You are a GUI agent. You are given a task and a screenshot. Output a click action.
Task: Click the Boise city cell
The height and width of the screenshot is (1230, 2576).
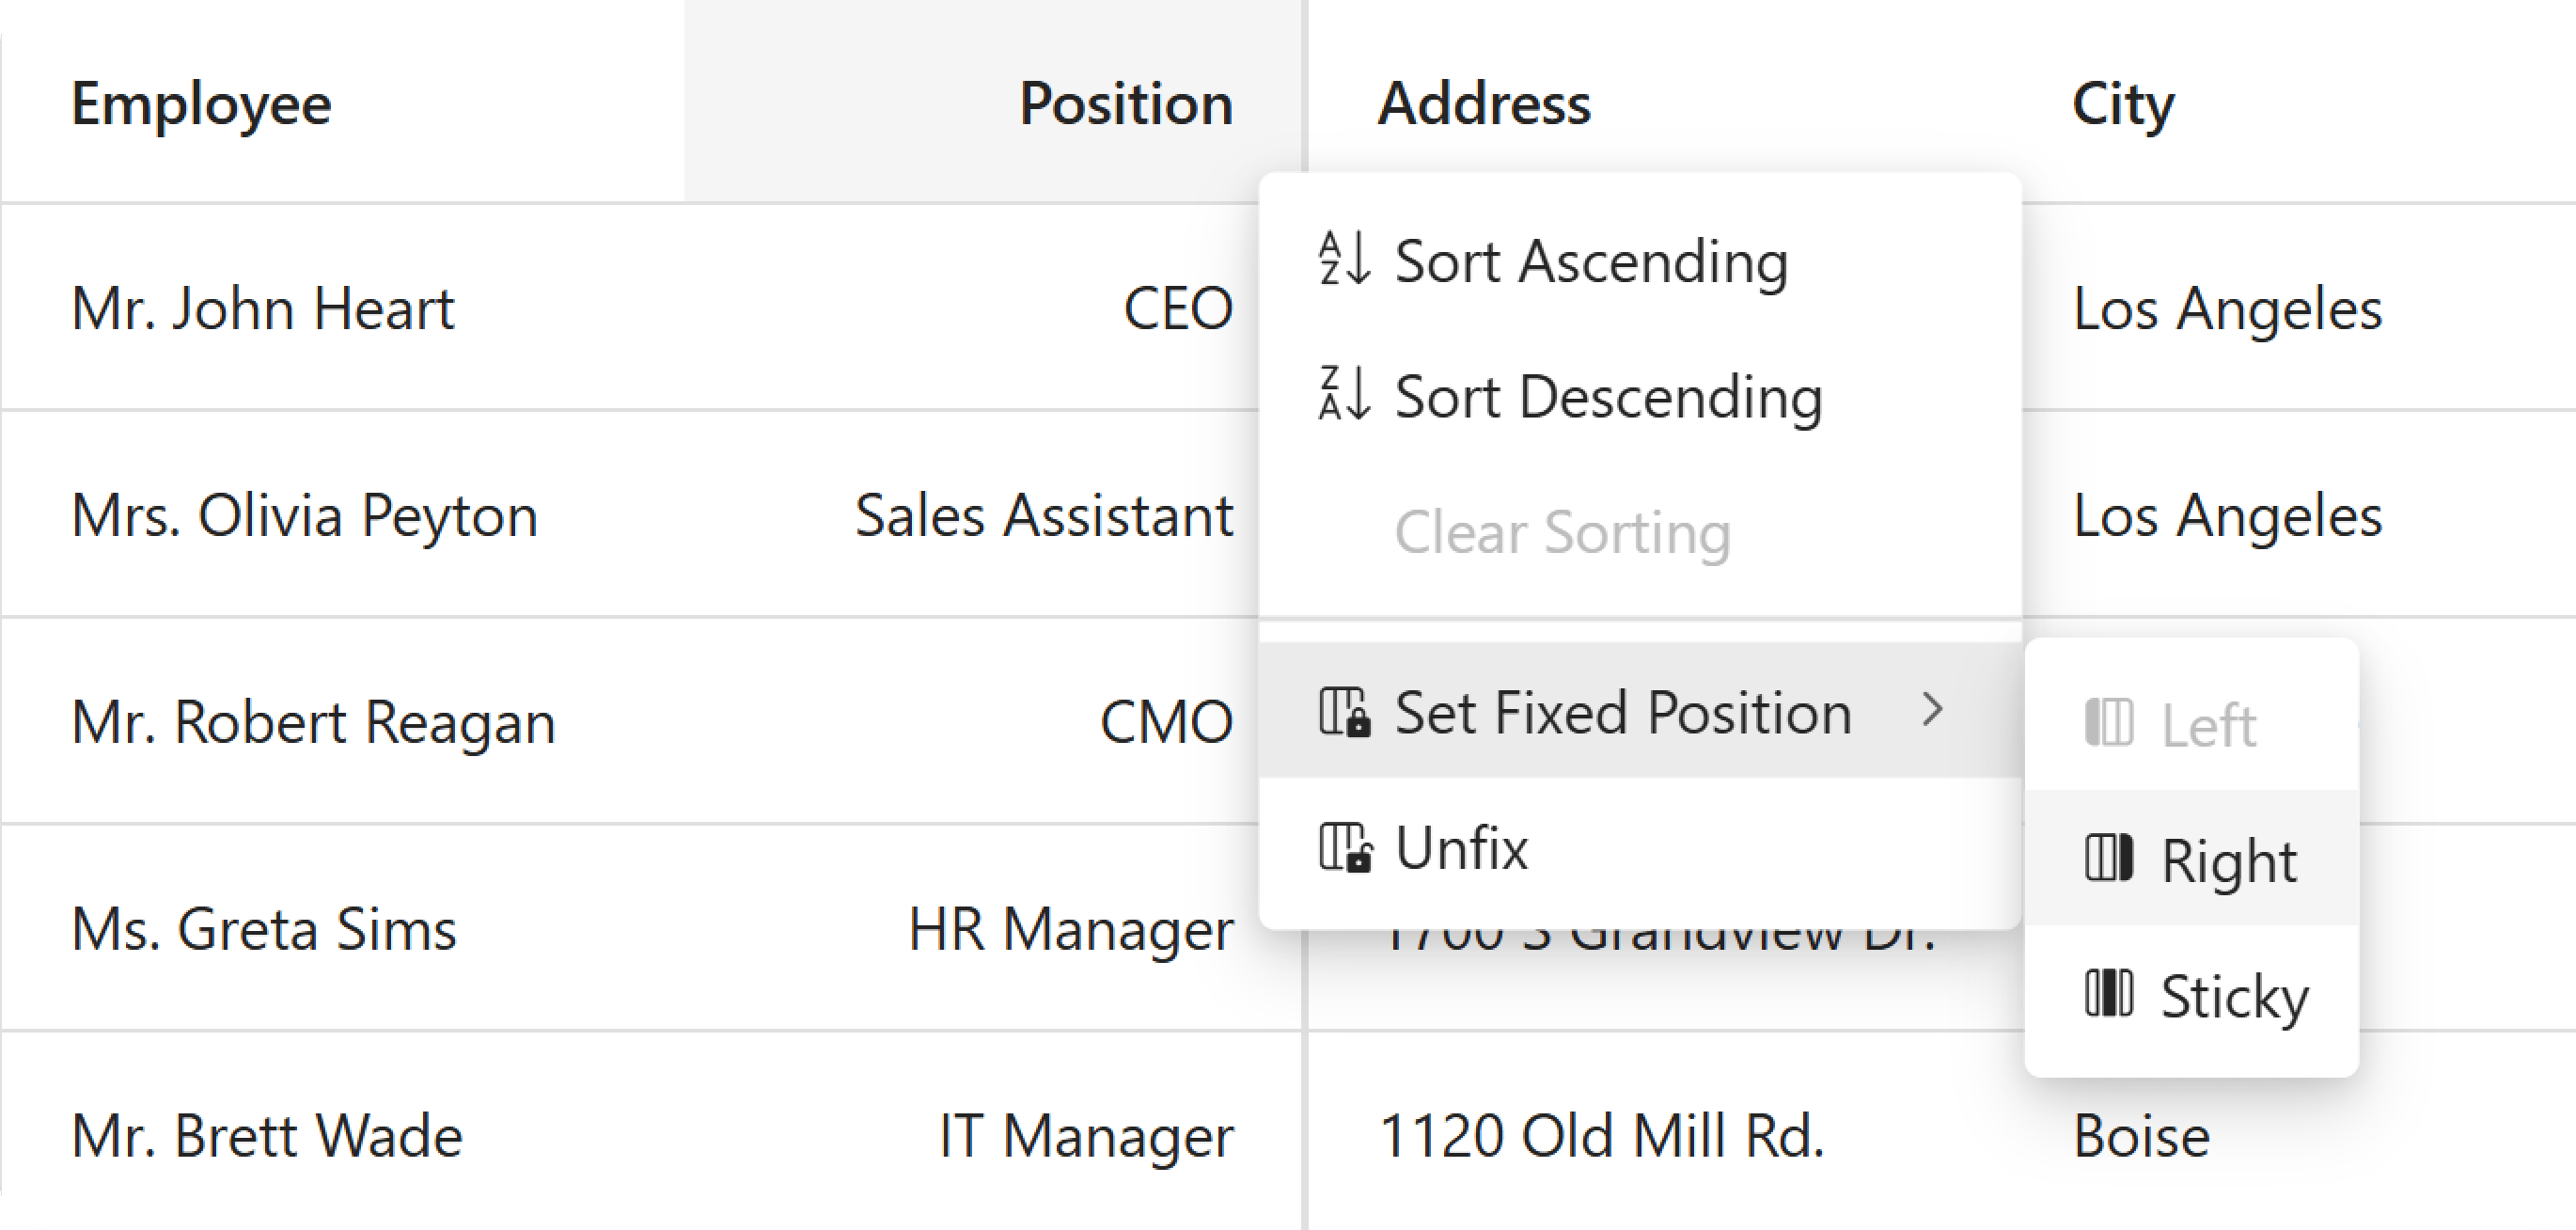click(x=2141, y=1135)
